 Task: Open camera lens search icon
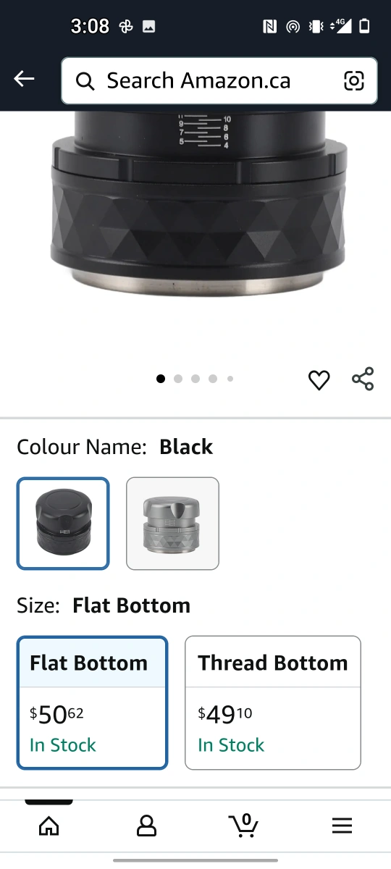point(354,81)
